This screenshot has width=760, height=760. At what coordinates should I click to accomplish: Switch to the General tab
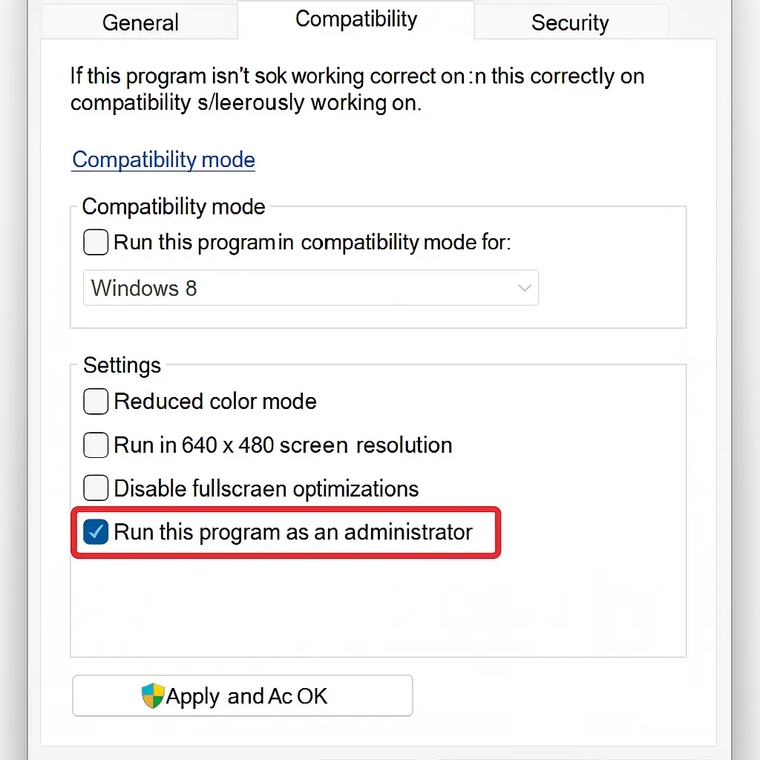click(x=140, y=22)
